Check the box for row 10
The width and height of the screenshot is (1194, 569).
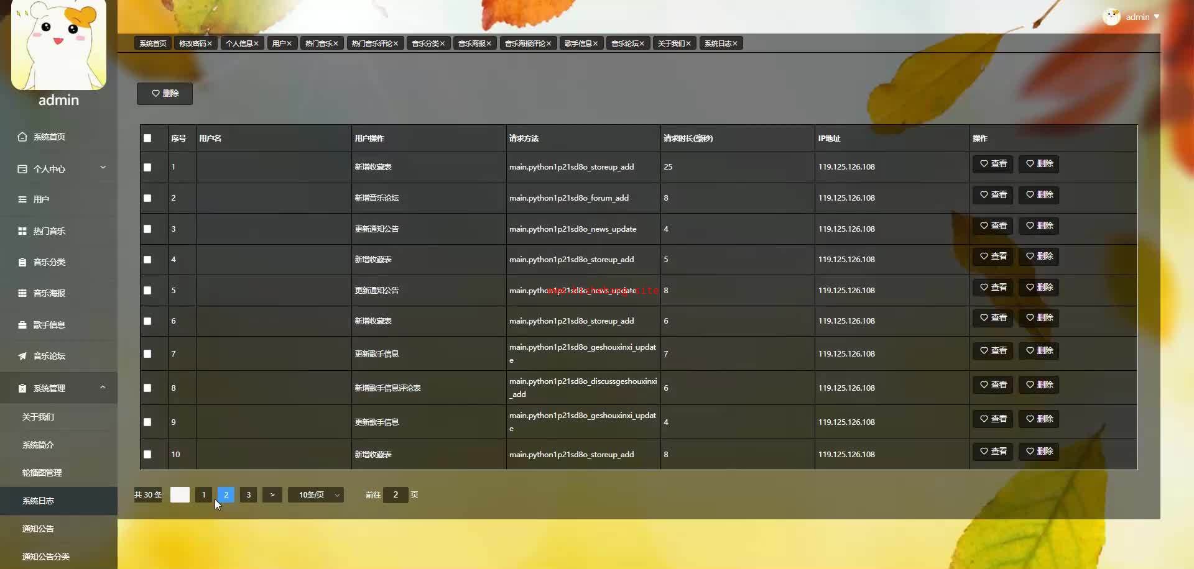pyautogui.click(x=147, y=455)
